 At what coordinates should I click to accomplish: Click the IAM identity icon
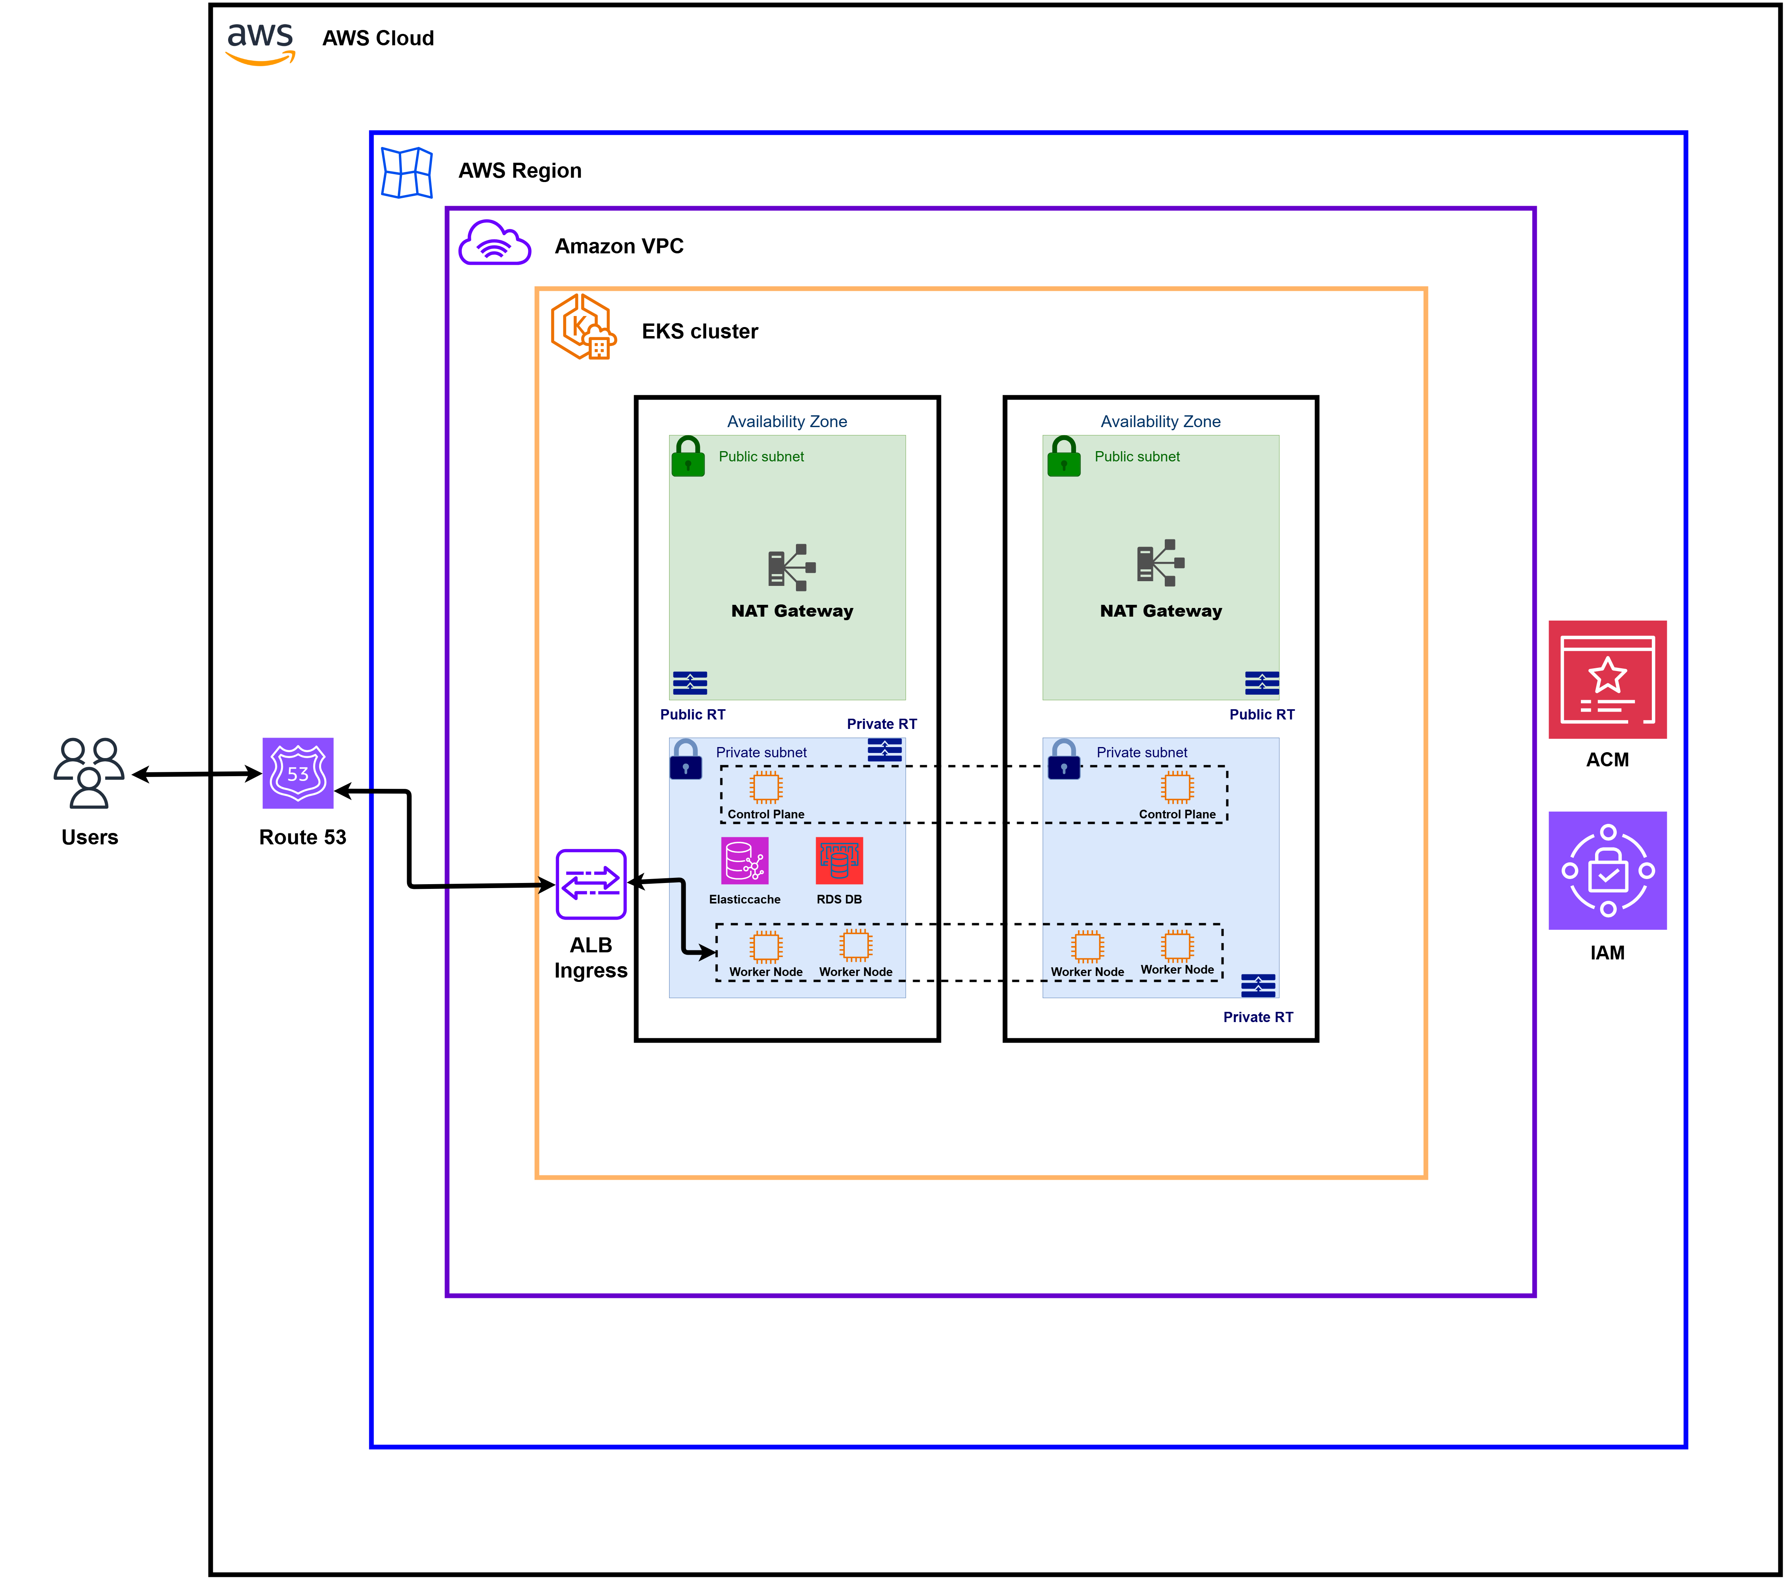pyautogui.click(x=1608, y=871)
